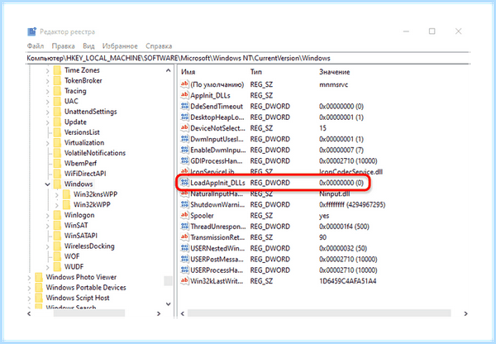Select the Windows Script Host key

coord(78,299)
